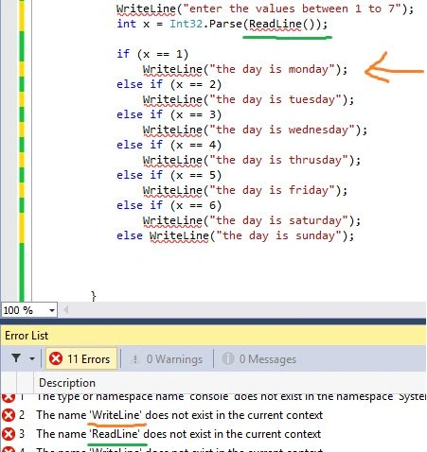427x452 pixels.
Task: Click the "enter the values between 1 to 7" string
Action: click(x=293, y=9)
